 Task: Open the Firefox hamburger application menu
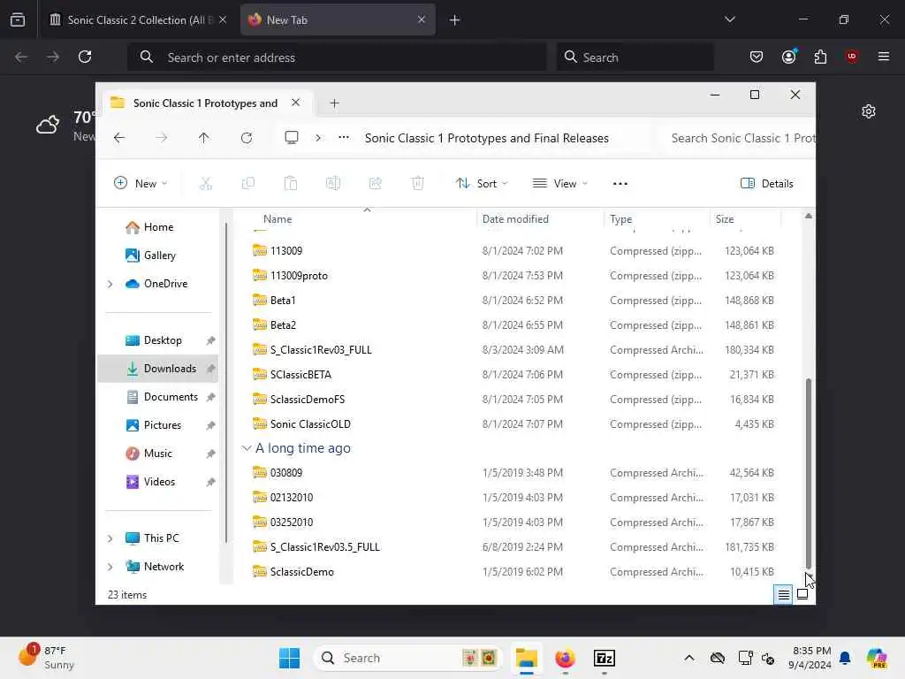point(883,57)
